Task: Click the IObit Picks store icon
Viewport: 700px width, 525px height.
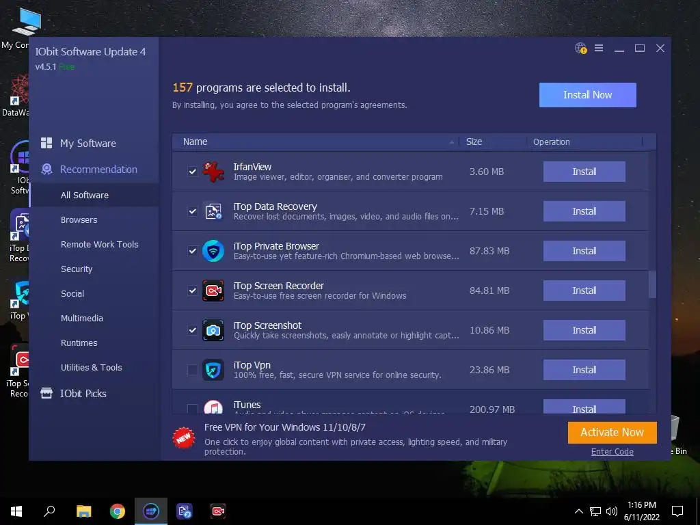Action: pyautogui.click(x=46, y=393)
